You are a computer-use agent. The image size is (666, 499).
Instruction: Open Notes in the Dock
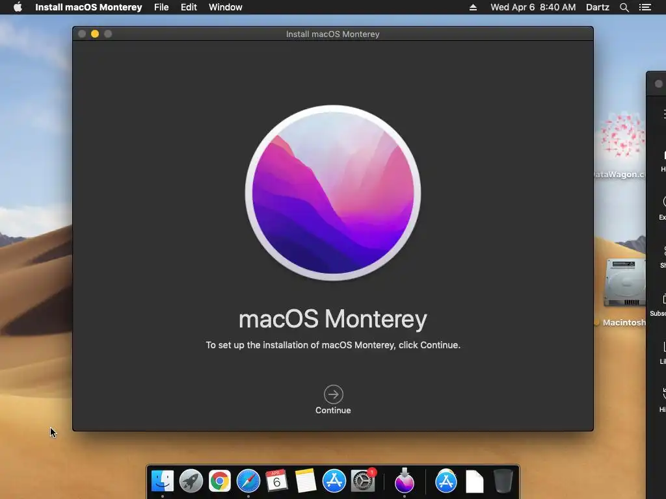306,481
